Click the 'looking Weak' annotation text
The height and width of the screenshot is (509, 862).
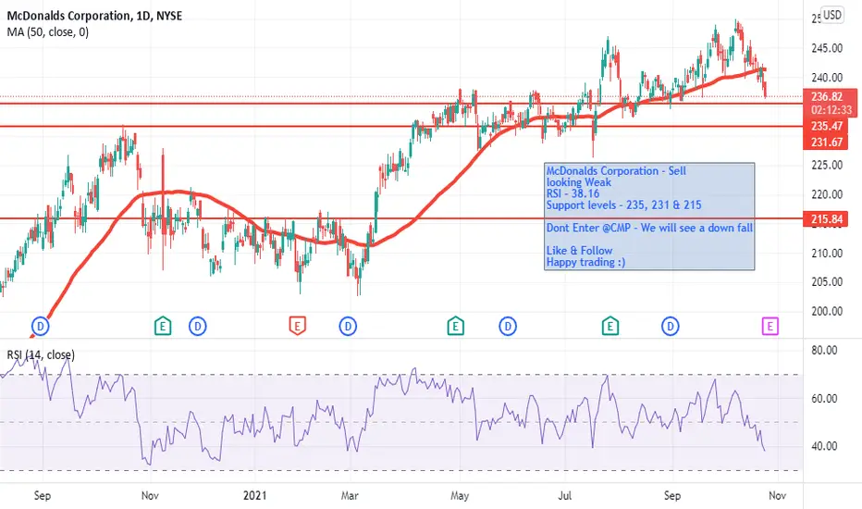(578, 182)
